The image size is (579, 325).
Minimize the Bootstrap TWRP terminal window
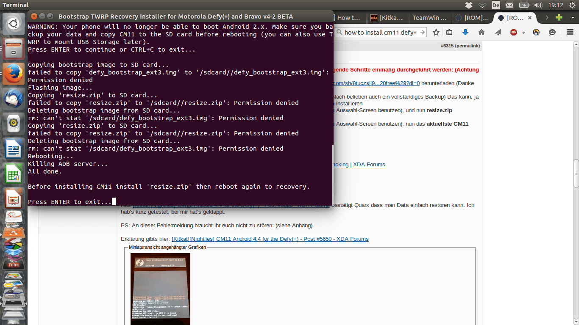(x=42, y=17)
